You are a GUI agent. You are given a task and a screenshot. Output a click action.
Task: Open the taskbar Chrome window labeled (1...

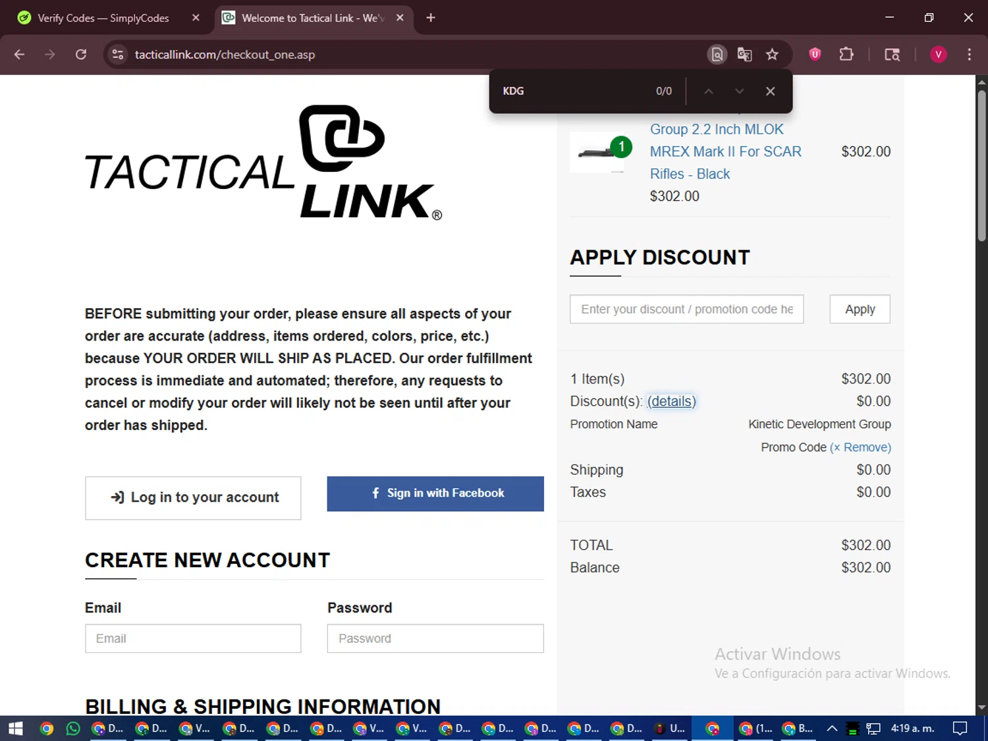(x=755, y=728)
